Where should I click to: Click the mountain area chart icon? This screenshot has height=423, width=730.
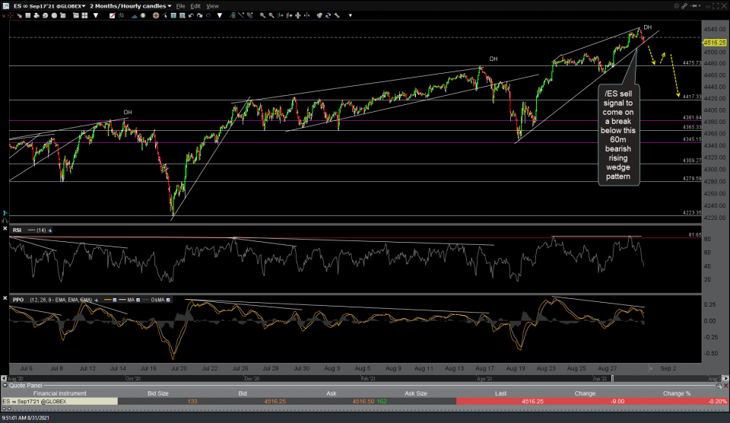134,15
